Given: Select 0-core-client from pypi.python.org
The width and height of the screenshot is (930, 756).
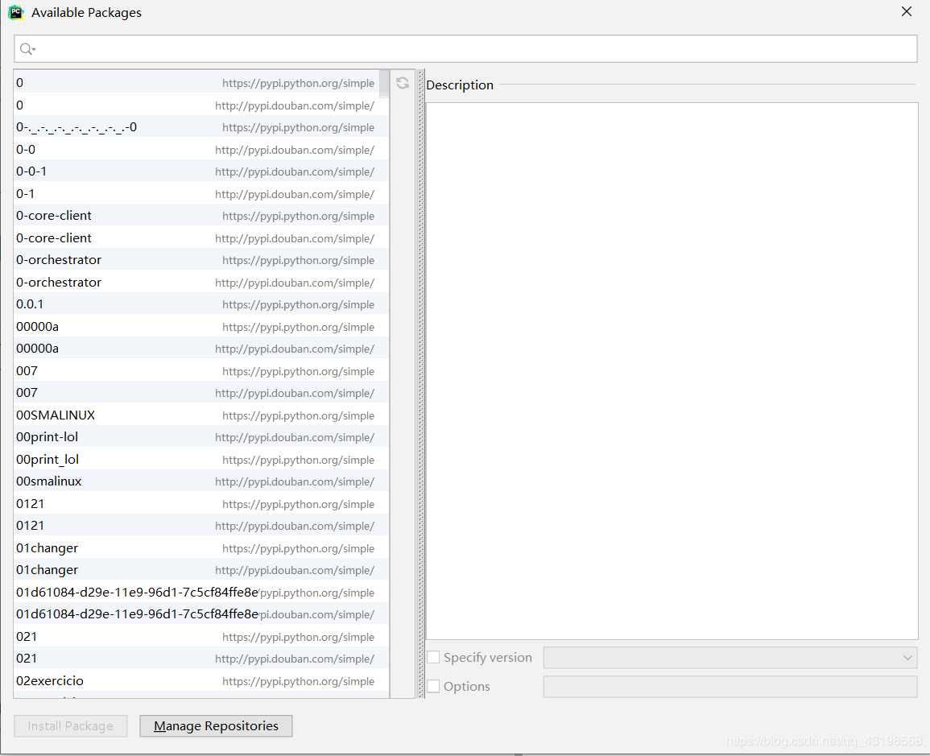Looking at the screenshot, I should coord(201,216).
